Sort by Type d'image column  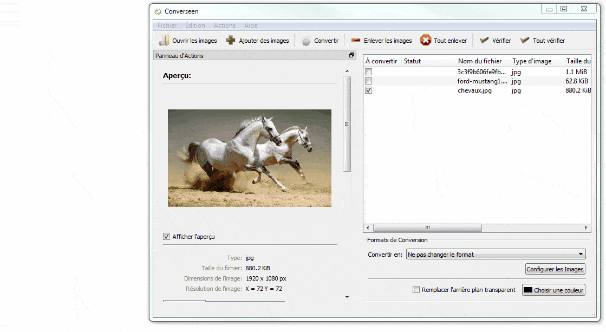[532, 61]
